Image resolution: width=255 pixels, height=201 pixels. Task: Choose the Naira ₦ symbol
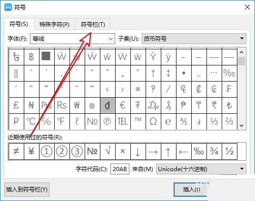pos(31,105)
